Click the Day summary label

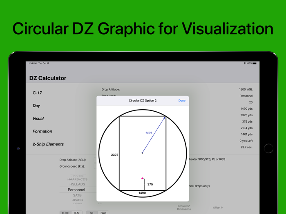coord(36,106)
